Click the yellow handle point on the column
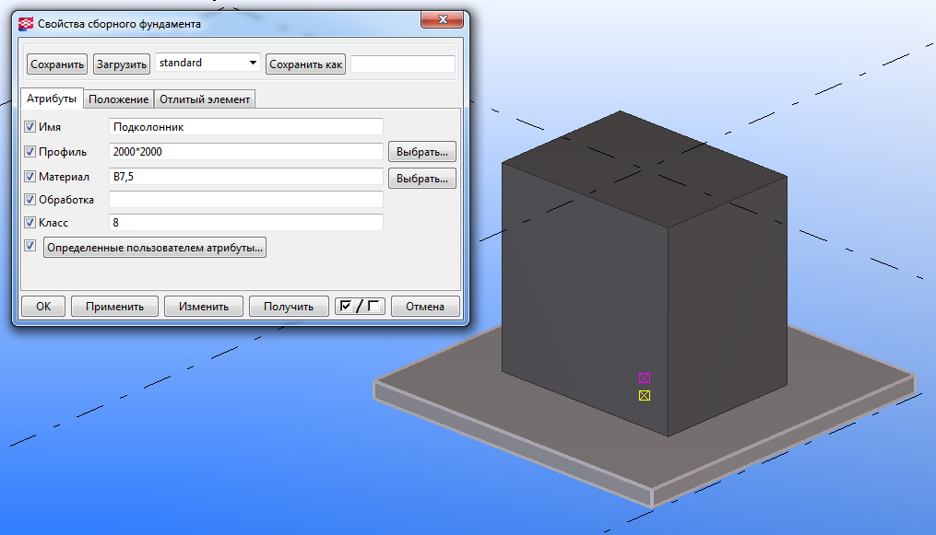This screenshot has height=535, width=936. [644, 396]
